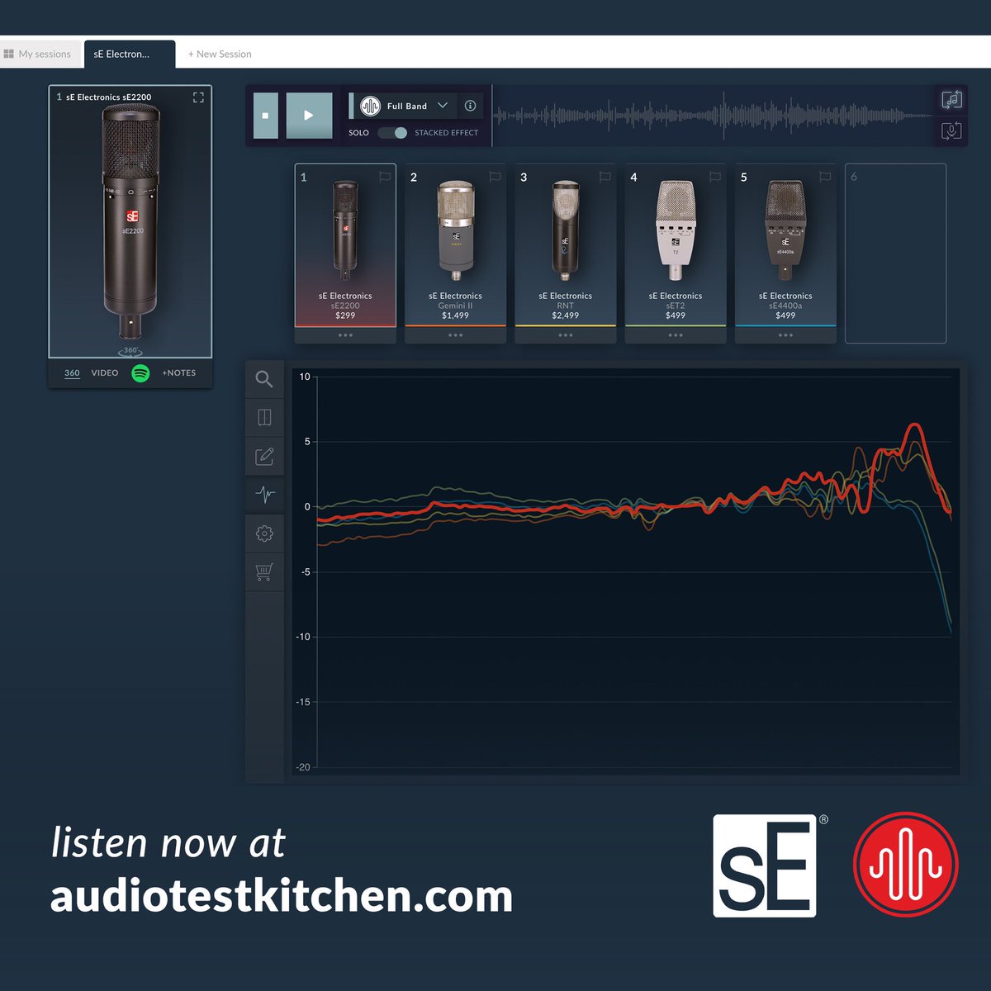Click the 360 rotate indicator below the microphone
The height and width of the screenshot is (991, 991).
coord(130,351)
